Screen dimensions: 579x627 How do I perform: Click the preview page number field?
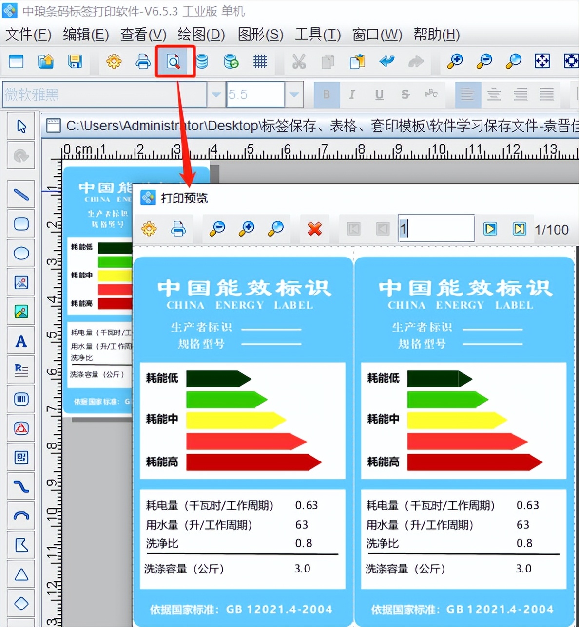(x=436, y=228)
